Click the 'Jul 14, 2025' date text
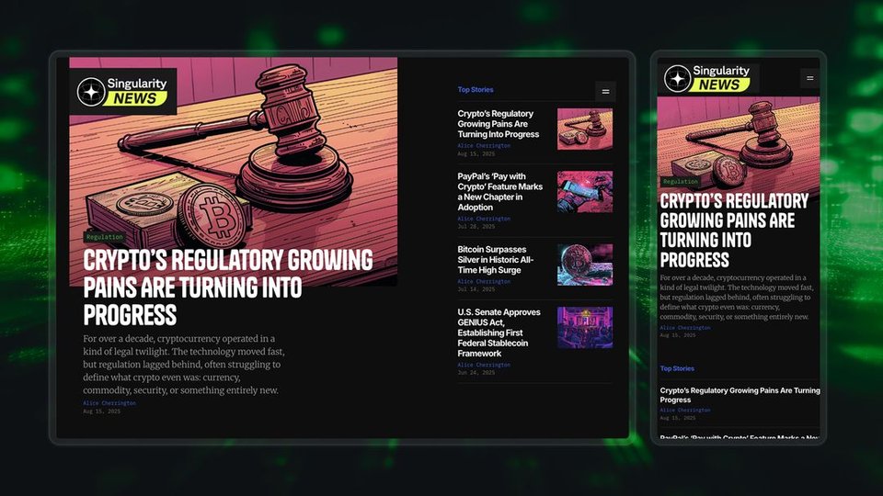This screenshot has height=496, width=883. click(476, 289)
